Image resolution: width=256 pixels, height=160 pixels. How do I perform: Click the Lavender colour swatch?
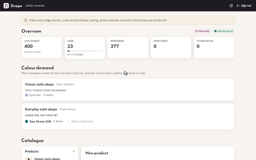pos(26,95)
